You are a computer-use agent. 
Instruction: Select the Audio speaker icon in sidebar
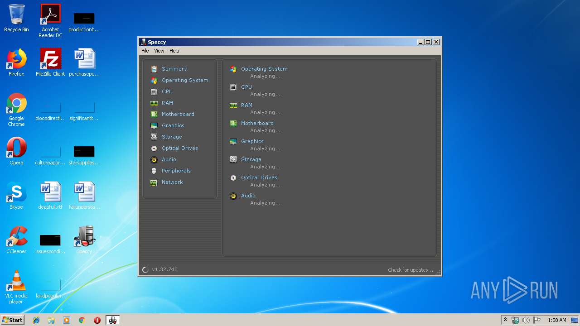point(154,159)
